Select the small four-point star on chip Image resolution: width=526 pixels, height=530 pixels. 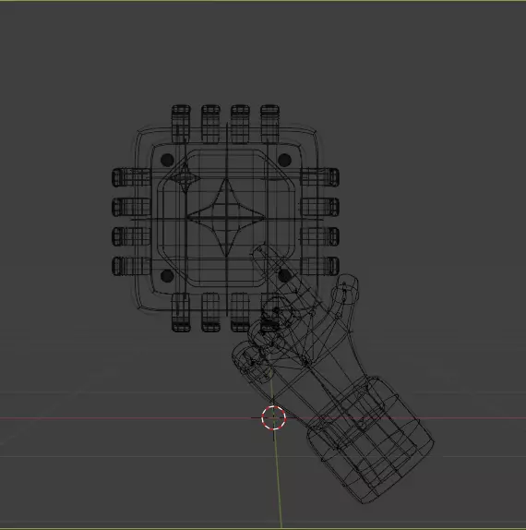tap(185, 178)
